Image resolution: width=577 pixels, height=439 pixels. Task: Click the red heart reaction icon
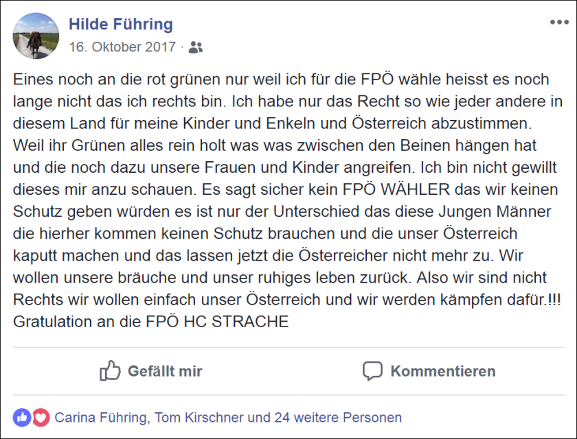pyautogui.click(x=41, y=416)
